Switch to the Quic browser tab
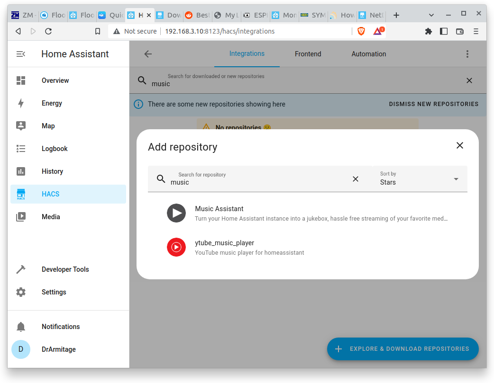Image resolution: width=494 pixels, height=383 pixels. click(110, 15)
